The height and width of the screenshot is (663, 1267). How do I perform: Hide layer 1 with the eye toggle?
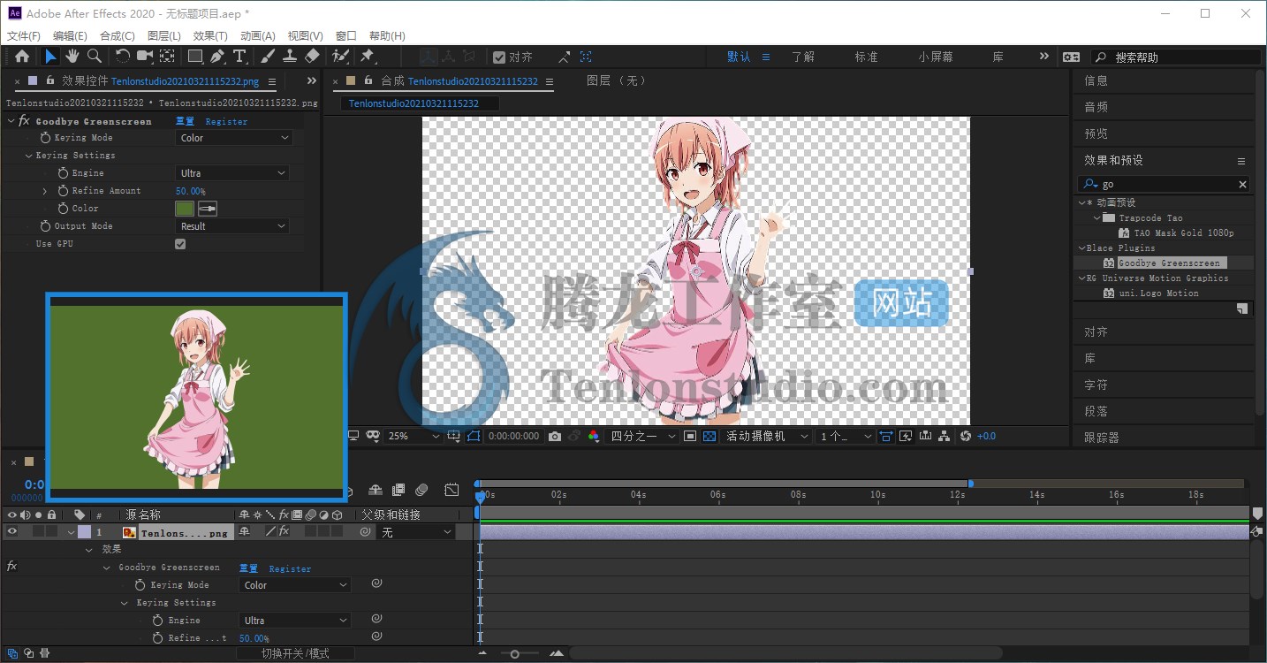[x=12, y=532]
